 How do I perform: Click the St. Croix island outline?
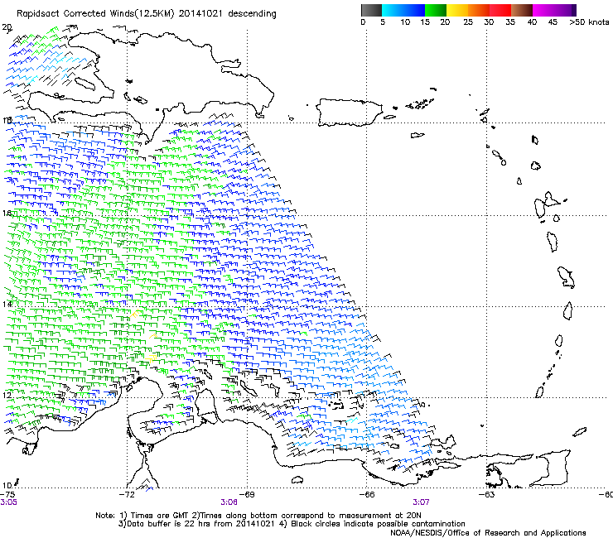click(x=418, y=135)
